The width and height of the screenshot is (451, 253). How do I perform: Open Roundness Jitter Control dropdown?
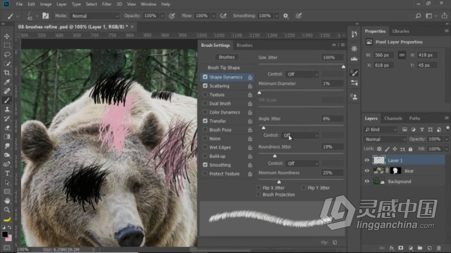coord(302,163)
